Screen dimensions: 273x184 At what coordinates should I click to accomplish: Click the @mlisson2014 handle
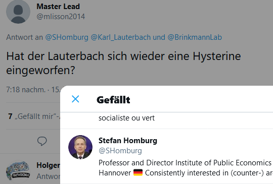coord(61,17)
